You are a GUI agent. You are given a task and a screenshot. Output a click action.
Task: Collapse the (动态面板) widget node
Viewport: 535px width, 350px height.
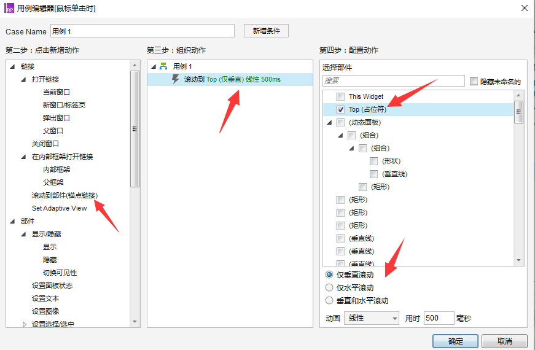(x=329, y=122)
